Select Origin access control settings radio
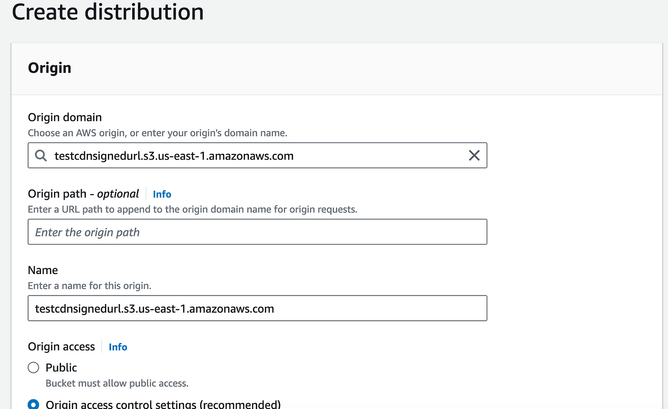 33,404
